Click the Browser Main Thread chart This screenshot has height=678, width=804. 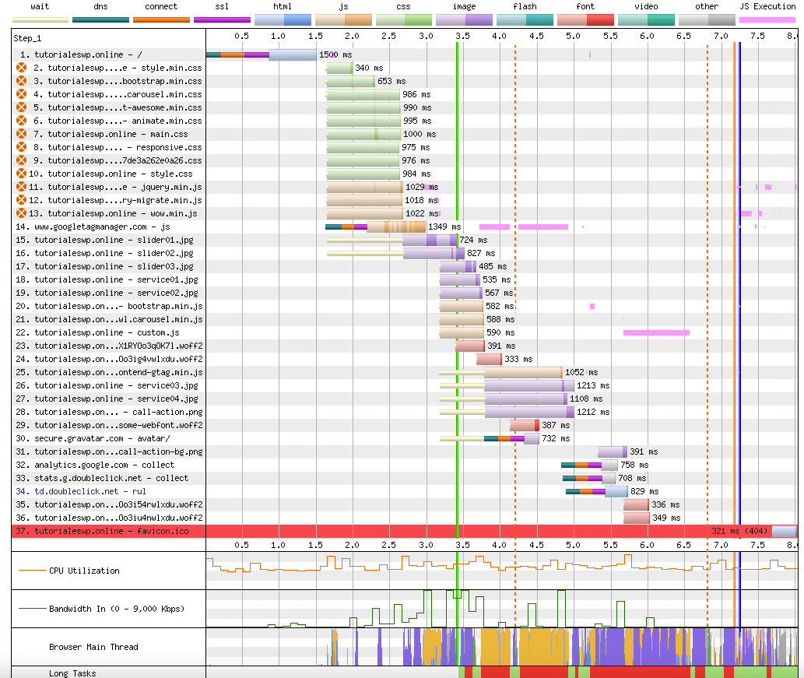[x=498, y=646]
